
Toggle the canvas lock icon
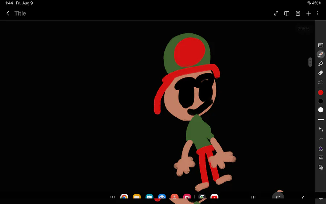point(321,167)
